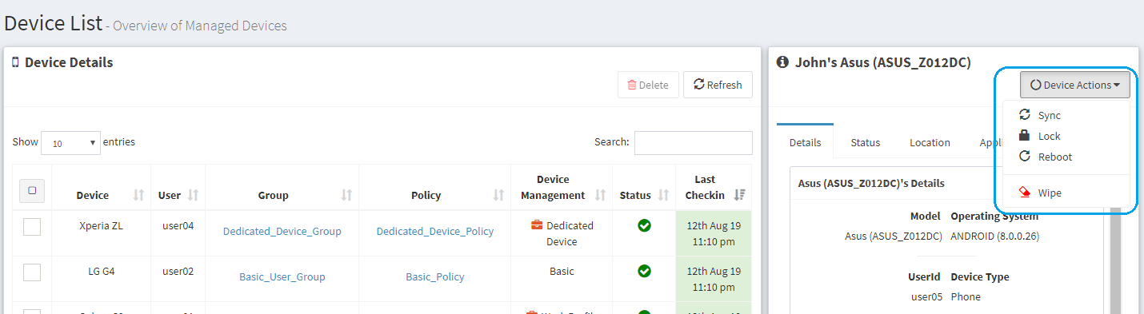
Task: Click the red Wipe eraser icon
Action: pyautogui.click(x=1024, y=193)
